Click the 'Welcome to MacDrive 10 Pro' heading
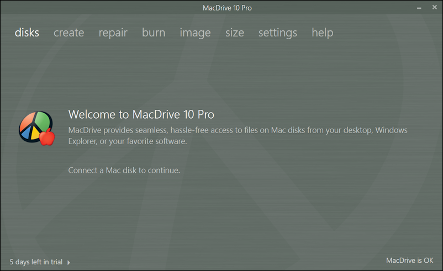 [141, 114]
